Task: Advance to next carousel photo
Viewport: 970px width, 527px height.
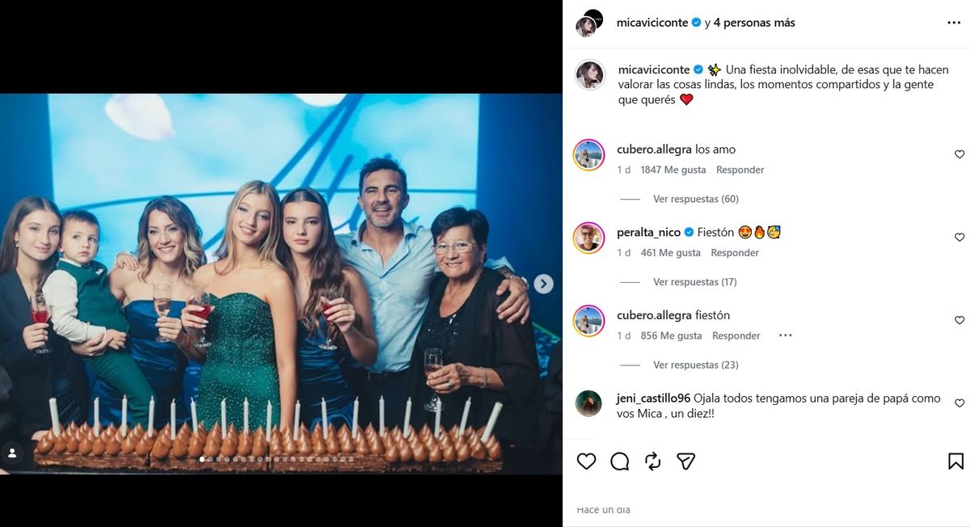Action: pyautogui.click(x=544, y=284)
